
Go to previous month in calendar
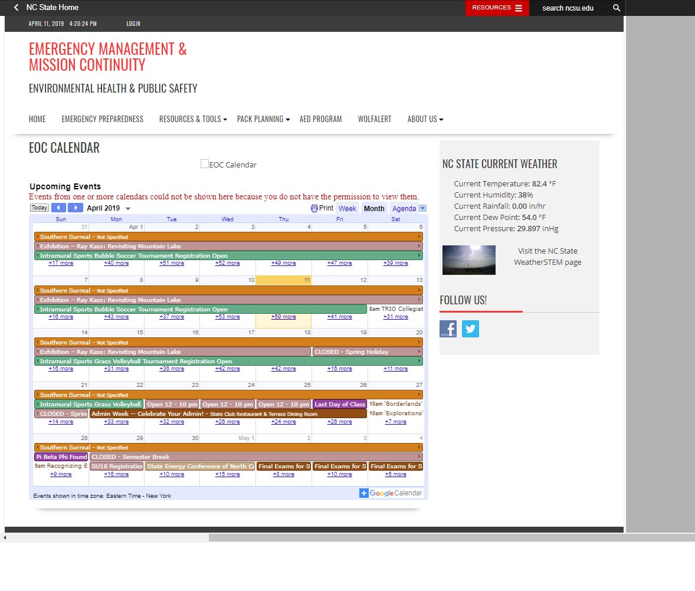(58, 208)
